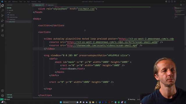
Task: Toggle the secondary sidebar layout icon
Action: point(172,1)
